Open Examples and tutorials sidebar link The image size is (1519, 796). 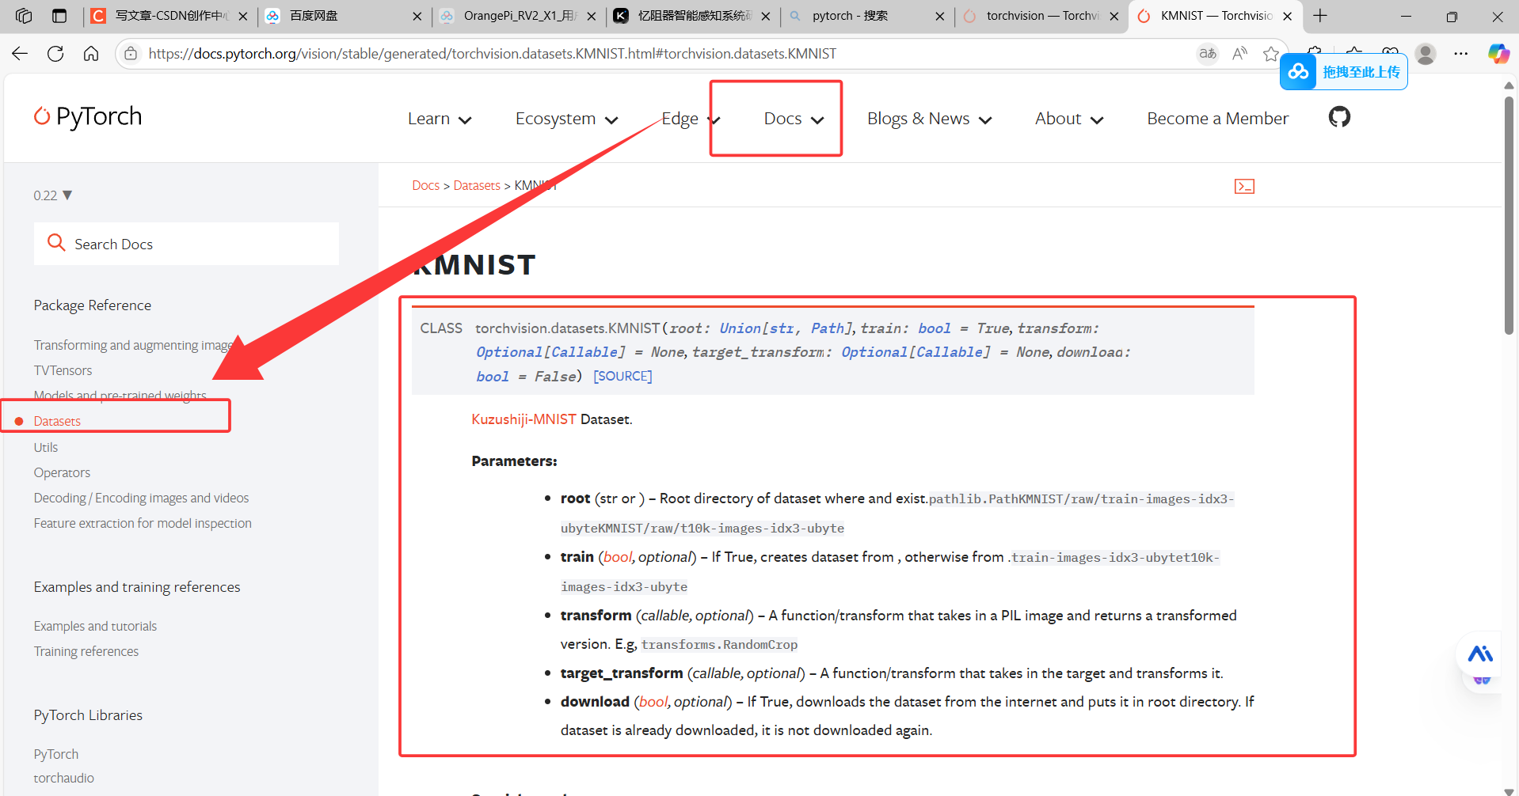point(95,626)
